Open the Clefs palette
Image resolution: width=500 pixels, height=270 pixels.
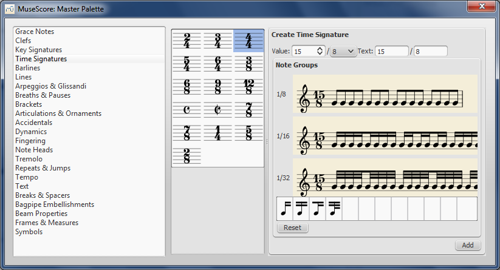point(23,41)
